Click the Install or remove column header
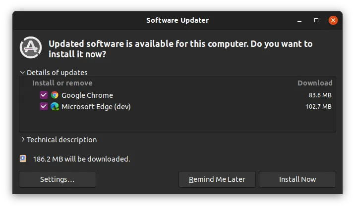355x208 pixels. 62,83
